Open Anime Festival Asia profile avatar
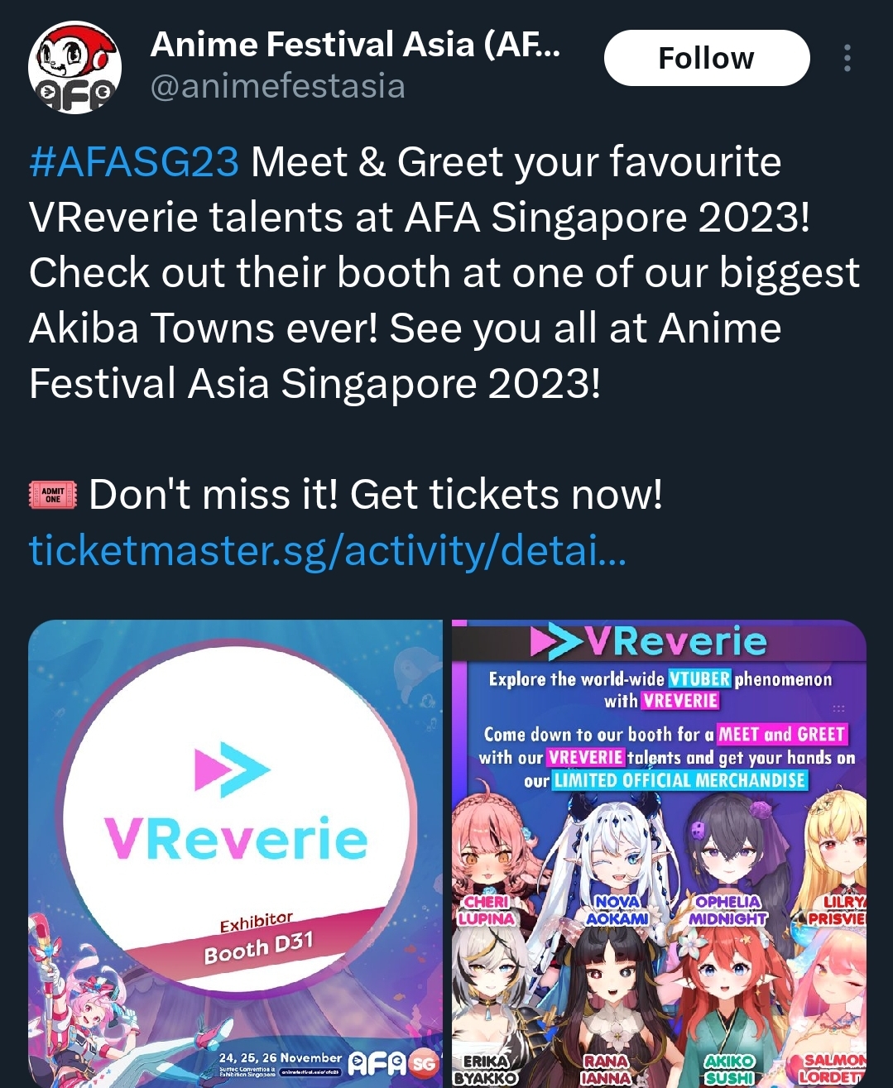This screenshot has width=893, height=1088. pyautogui.click(x=75, y=68)
